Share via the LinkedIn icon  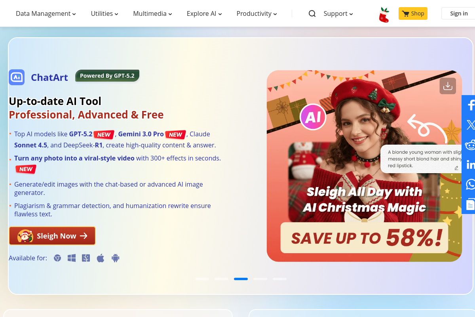point(470,164)
